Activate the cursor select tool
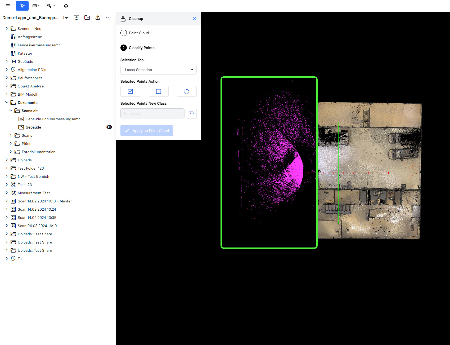Screen dimensions: 450x345 click(x=22, y=6)
